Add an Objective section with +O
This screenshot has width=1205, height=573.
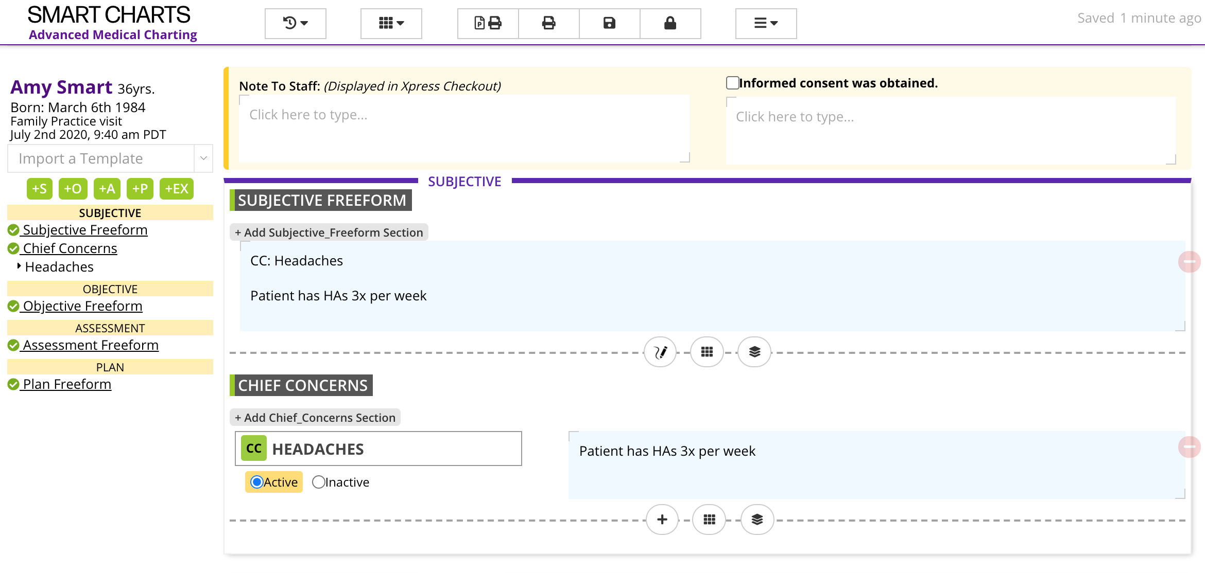tap(73, 189)
